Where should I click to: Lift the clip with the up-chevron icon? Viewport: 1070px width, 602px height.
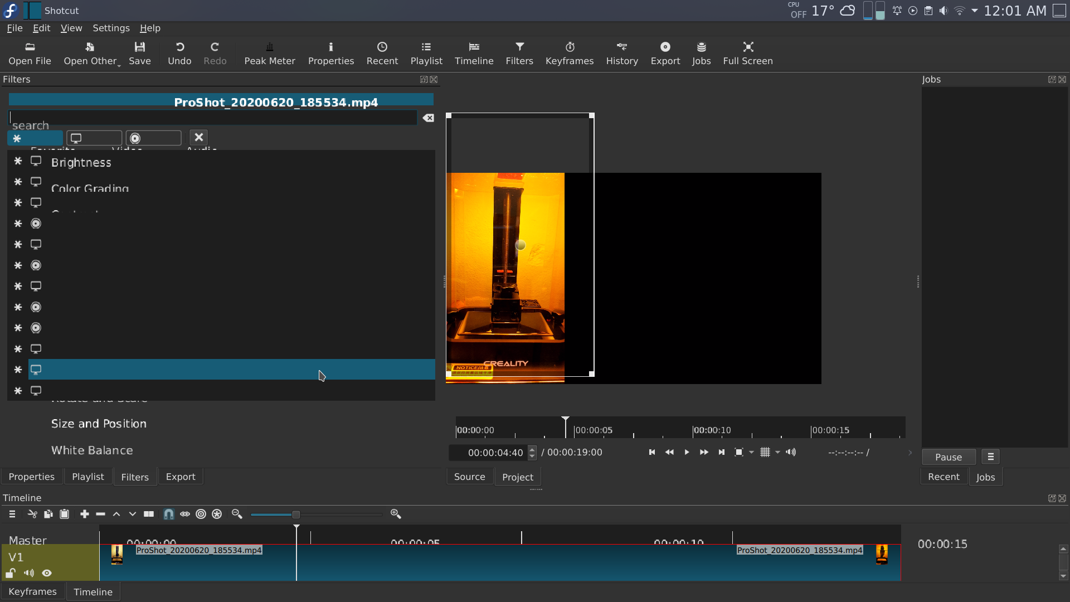click(x=116, y=514)
